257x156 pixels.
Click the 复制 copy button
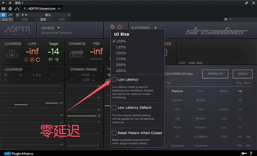(43, 19)
